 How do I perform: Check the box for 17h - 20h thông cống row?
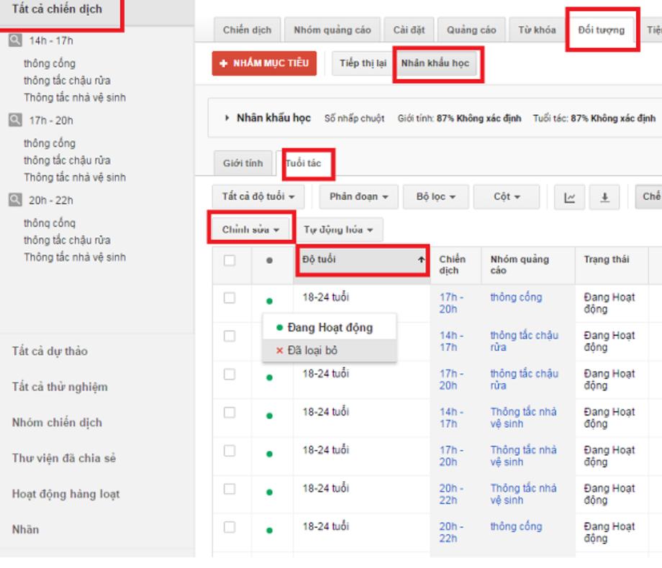coord(230,298)
